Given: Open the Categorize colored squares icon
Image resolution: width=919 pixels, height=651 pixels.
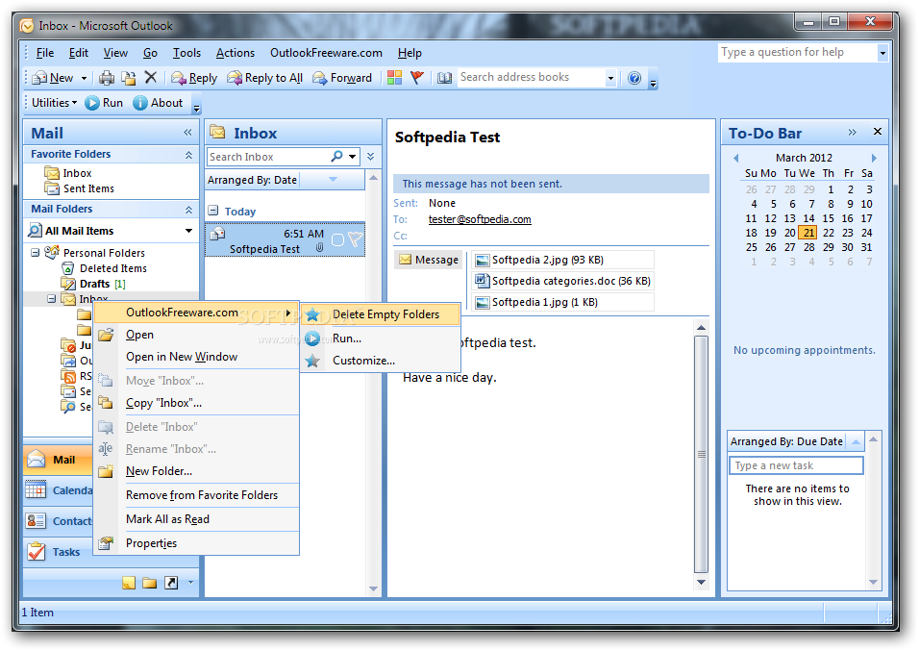Looking at the screenshot, I should [x=394, y=78].
